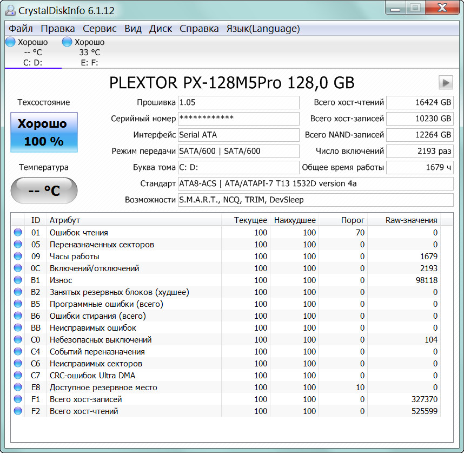Select the CRC-ошибок Ultra DMA attribute name
Image resolution: width=464 pixels, height=453 pixels.
(92, 376)
